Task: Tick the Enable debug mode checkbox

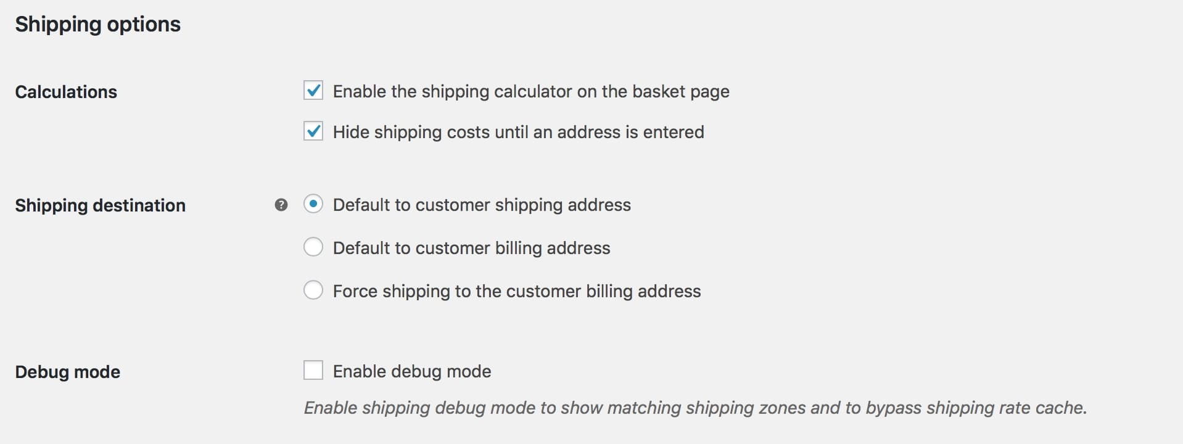Action: 313,371
